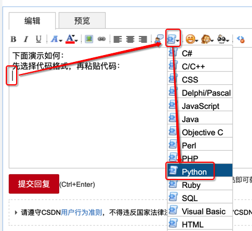Choose Ruby from the language list
The image size is (252, 231).
point(200,184)
